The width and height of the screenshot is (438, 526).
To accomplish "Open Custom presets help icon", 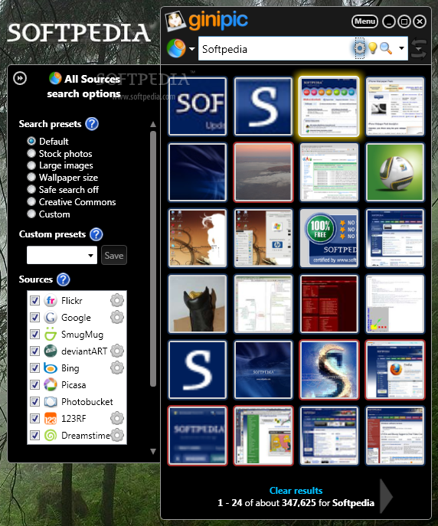I will coord(96,234).
